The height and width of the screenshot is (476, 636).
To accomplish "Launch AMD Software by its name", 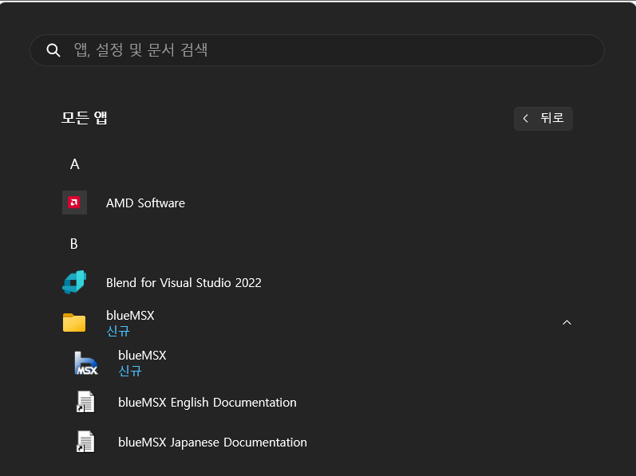I will 145,203.
